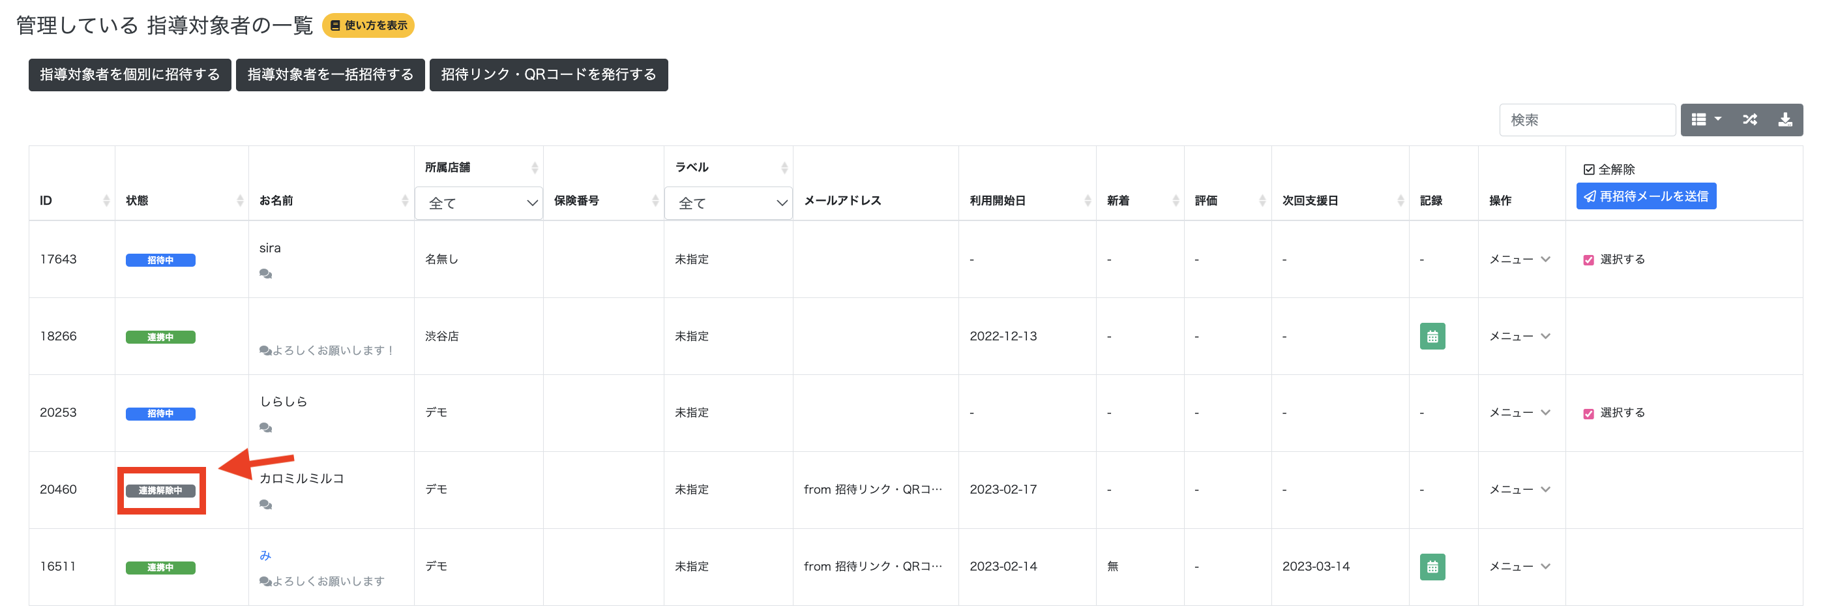The width and height of the screenshot is (1823, 613).
Task: Click the download export icon
Action: [x=1785, y=119]
